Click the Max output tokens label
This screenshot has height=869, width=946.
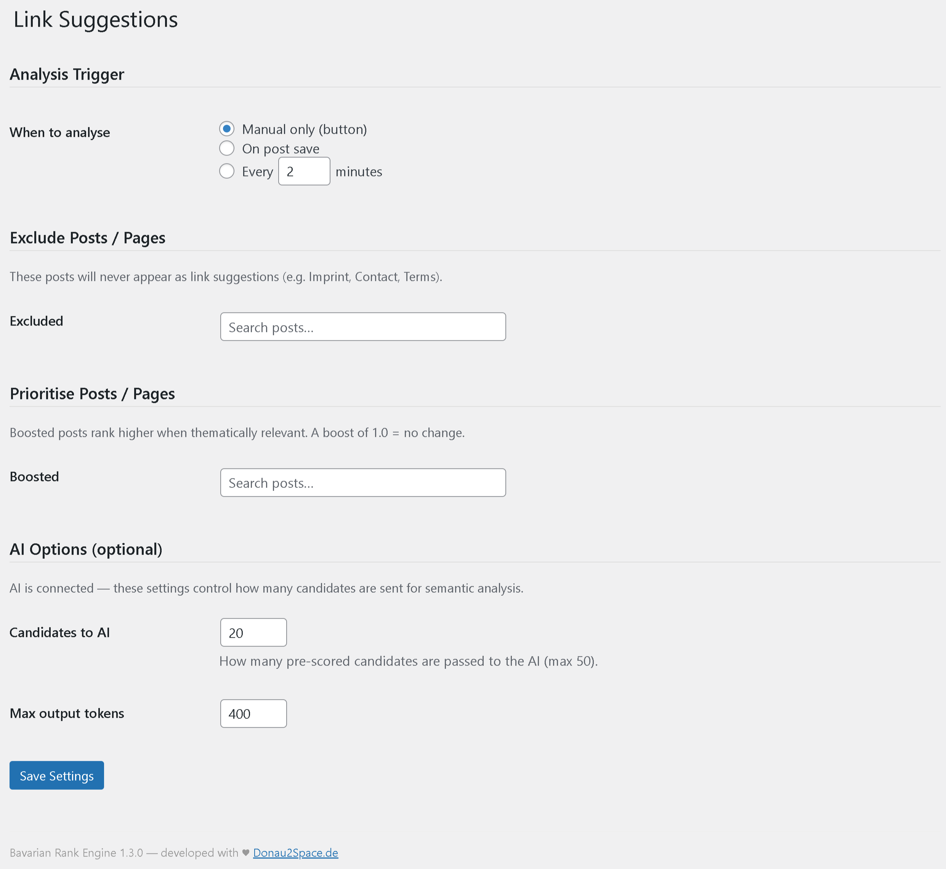pyautogui.click(x=66, y=713)
